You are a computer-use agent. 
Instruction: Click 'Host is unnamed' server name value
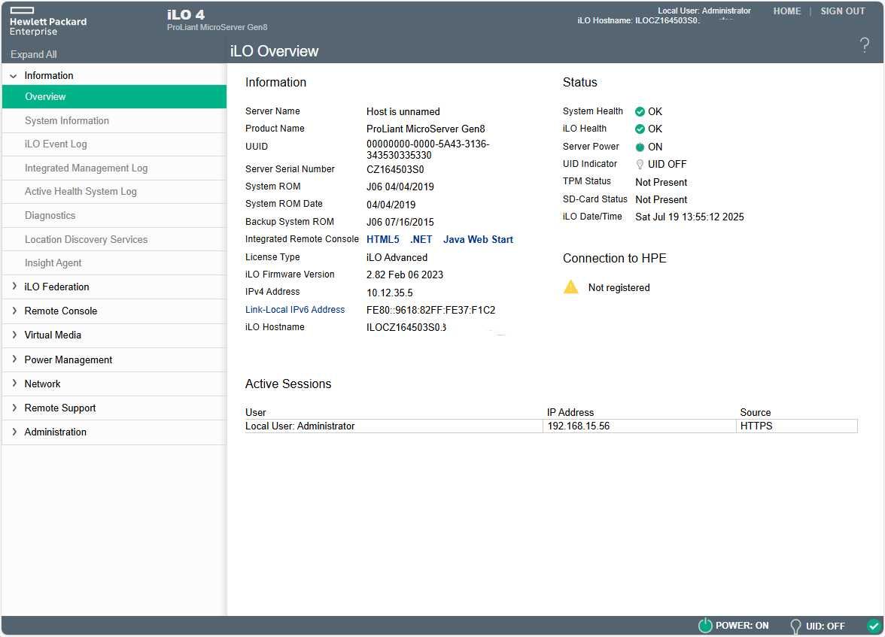click(x=403, y=112)
